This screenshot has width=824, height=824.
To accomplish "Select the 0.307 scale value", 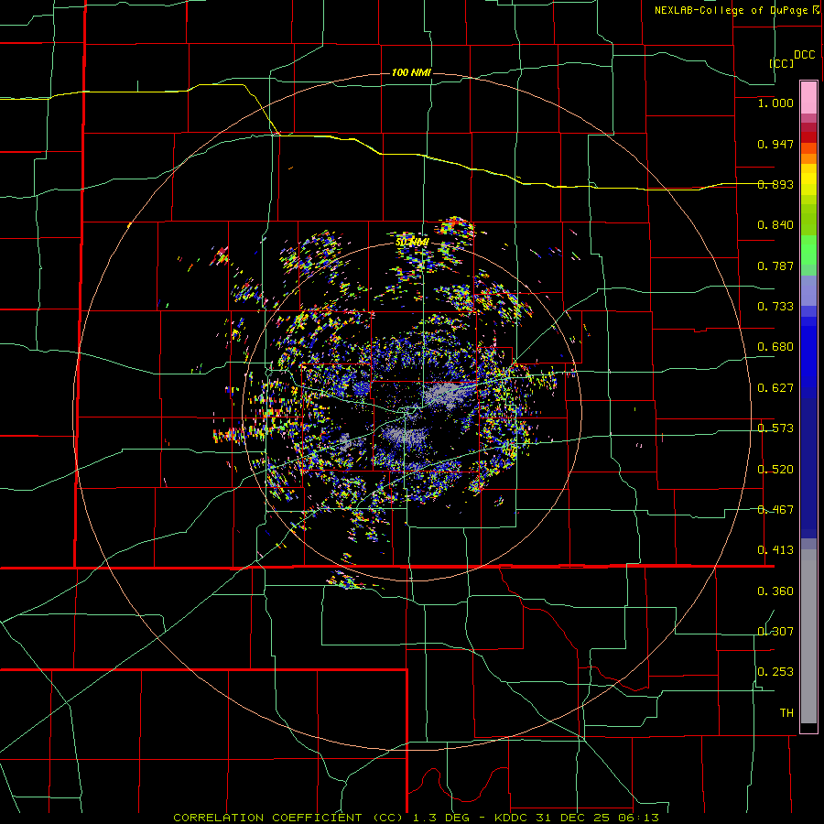I will pyautogui.click(x=775, y=632).
